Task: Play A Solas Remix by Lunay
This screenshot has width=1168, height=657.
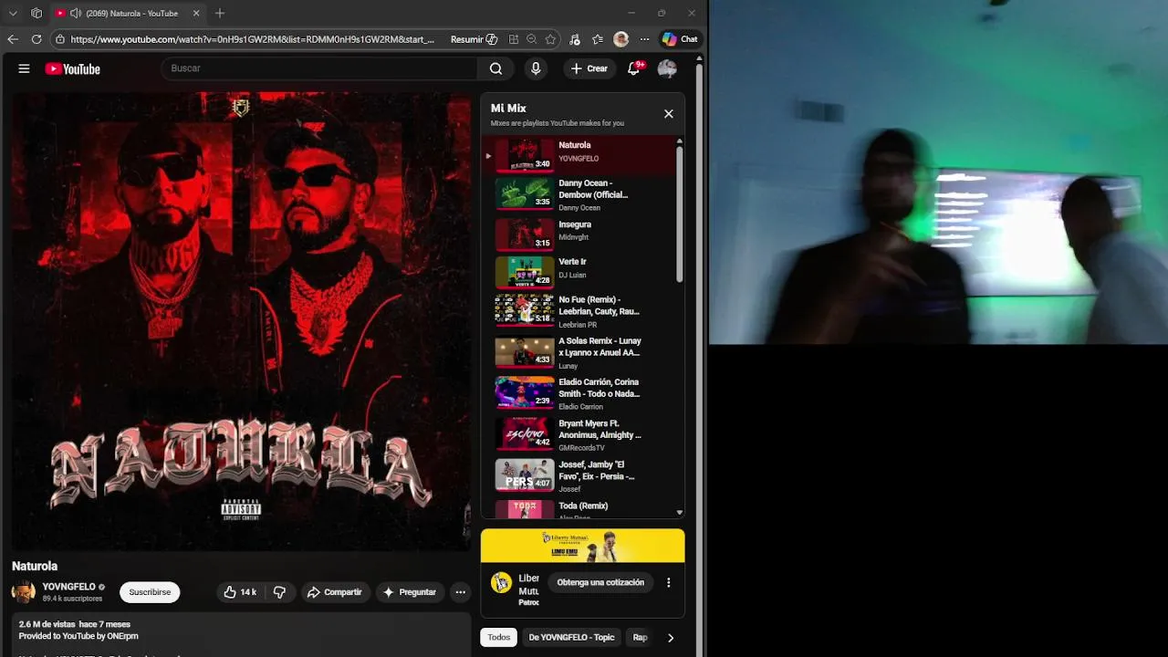Action: tap(579, 352)
